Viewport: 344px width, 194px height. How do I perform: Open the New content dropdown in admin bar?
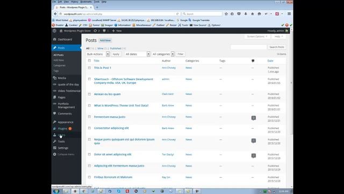click(117, 31)
